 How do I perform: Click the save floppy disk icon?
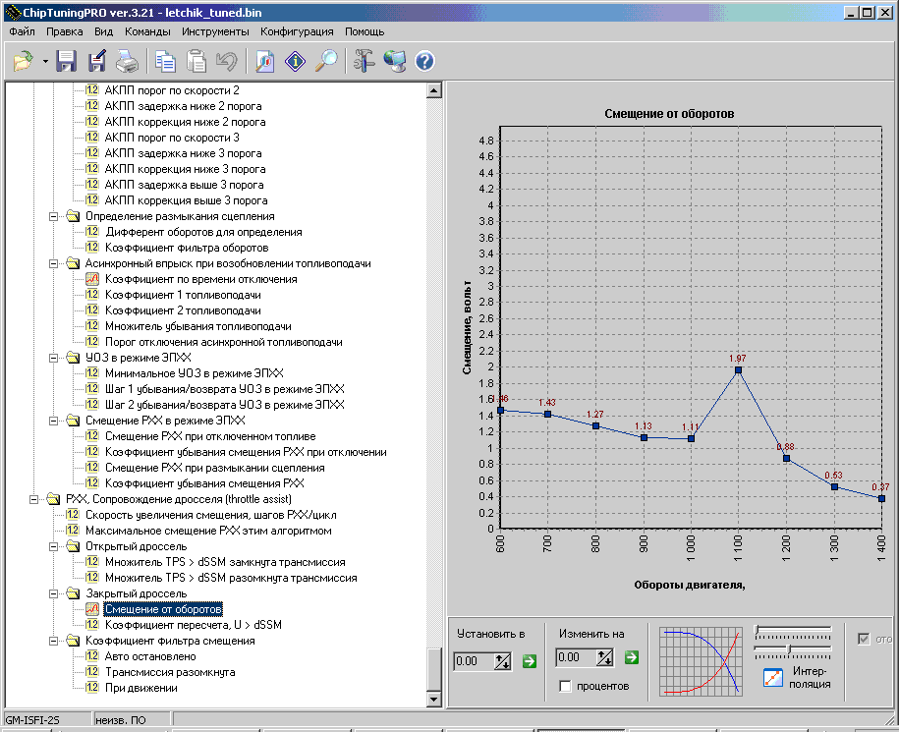[67, 62]
